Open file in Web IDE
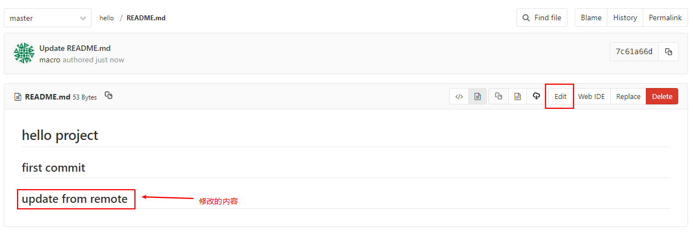 coord(592,97)
